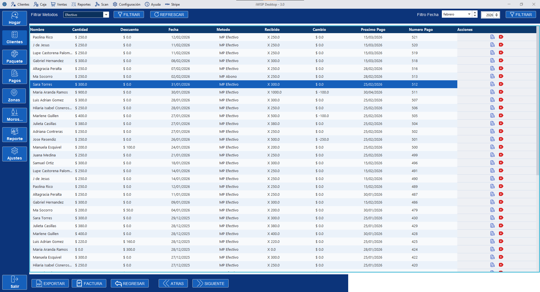Open the Reportes menu
The image size is (540, 292).
point(81,4)
